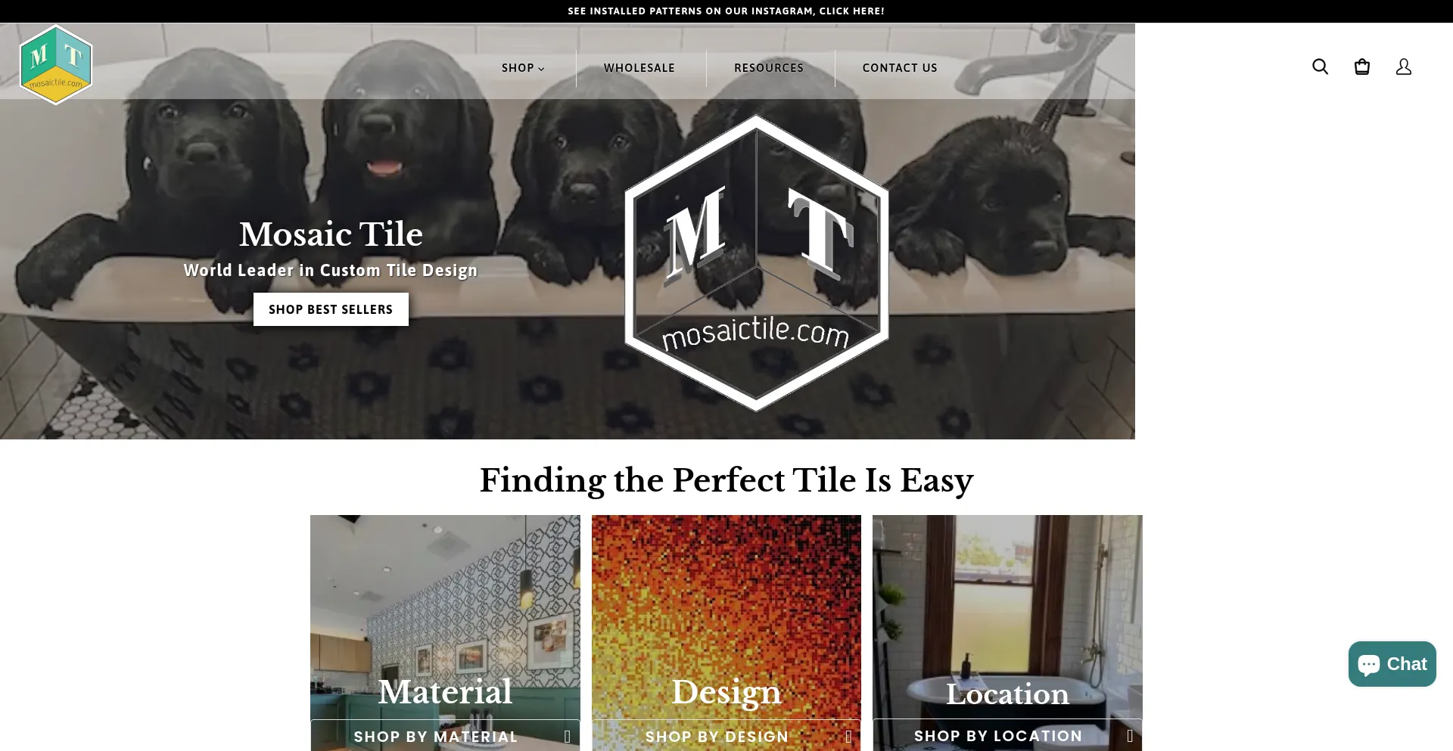Viewport: 1453px width, 751px height.
Task: Click the small MT hexagon logo in header
Action: tap(56, 64)
